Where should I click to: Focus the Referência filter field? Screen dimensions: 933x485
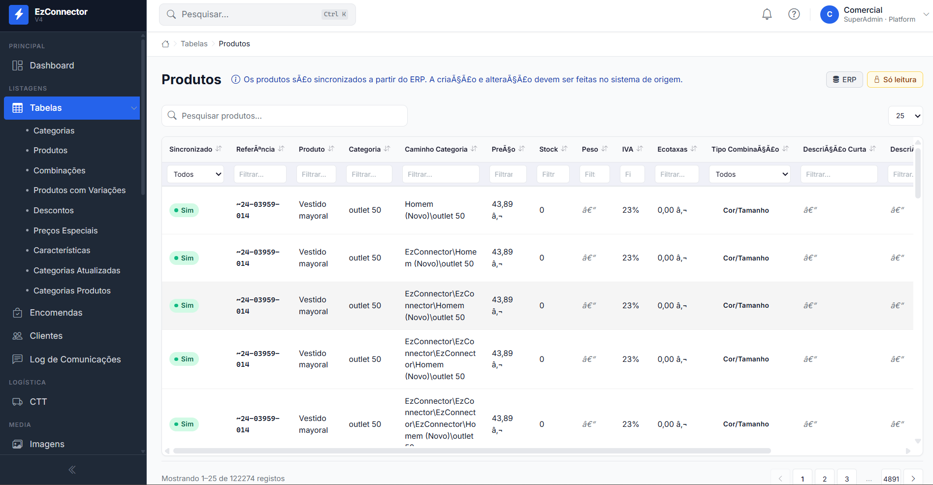coord(260,174)
